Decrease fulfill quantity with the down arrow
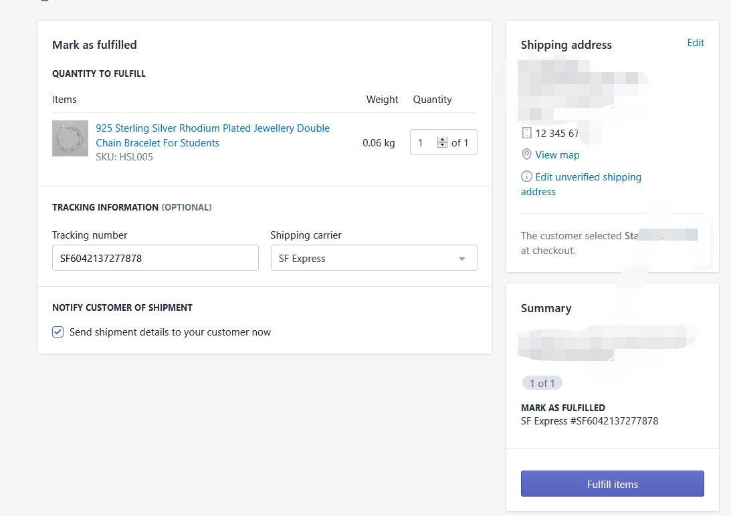The width and height of the screenshot is (731, 516). (x=441, y=146)
